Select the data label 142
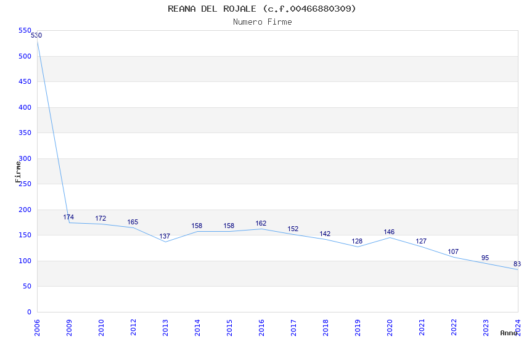Viewport: 524px width, 339px height. coord(325,234)
